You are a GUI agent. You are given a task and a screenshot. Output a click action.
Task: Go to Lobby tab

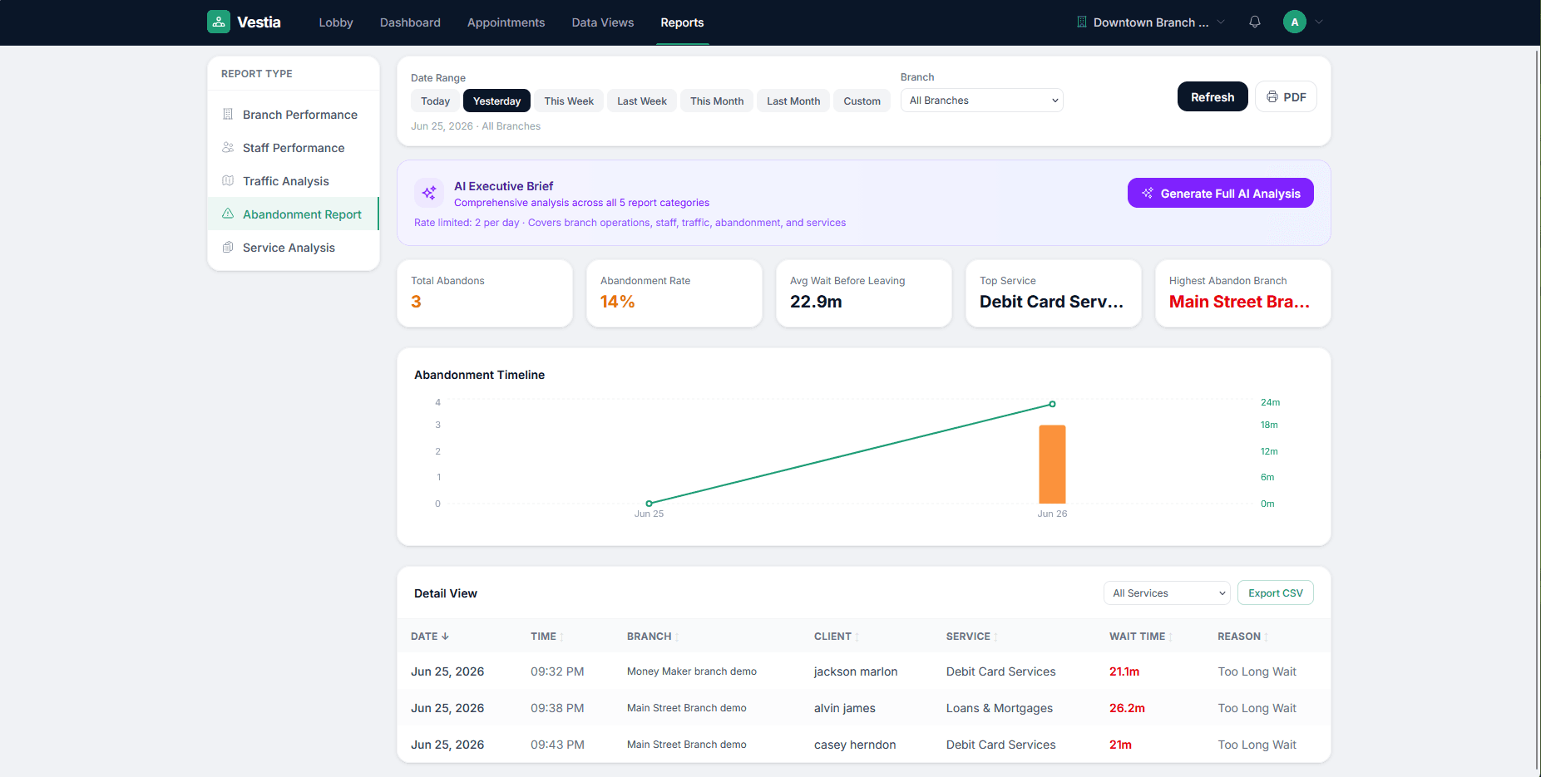coord(336,22)
